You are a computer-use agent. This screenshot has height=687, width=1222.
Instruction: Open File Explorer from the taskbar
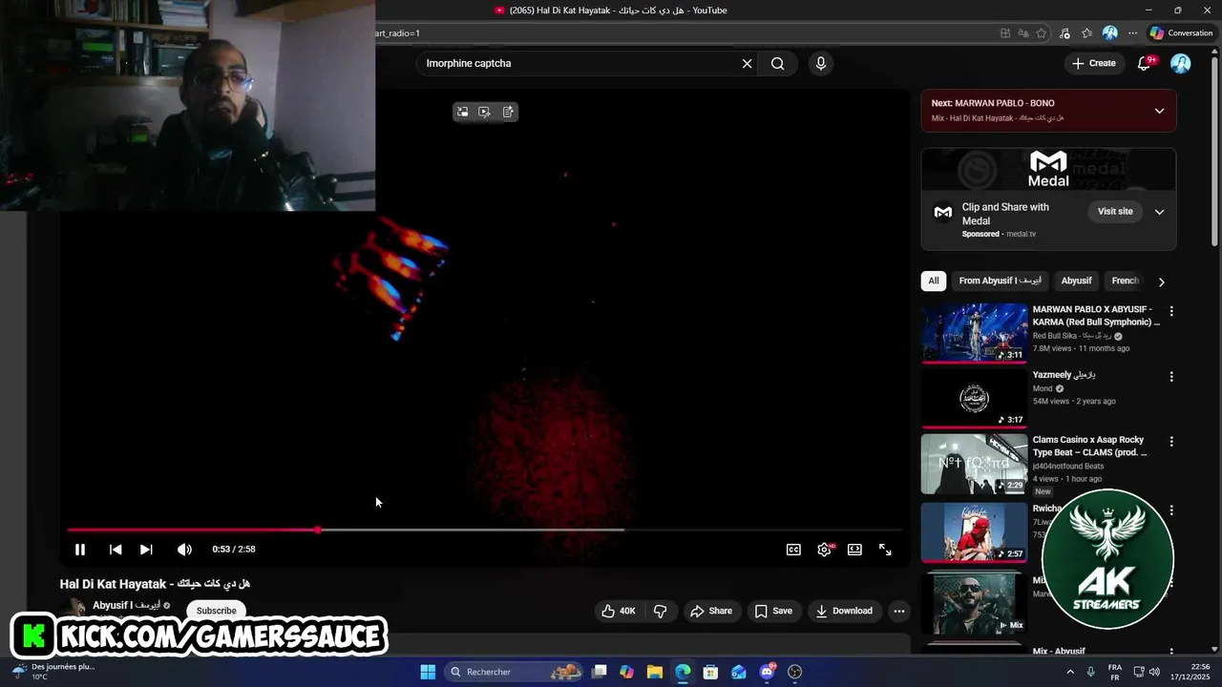(654, 672)
